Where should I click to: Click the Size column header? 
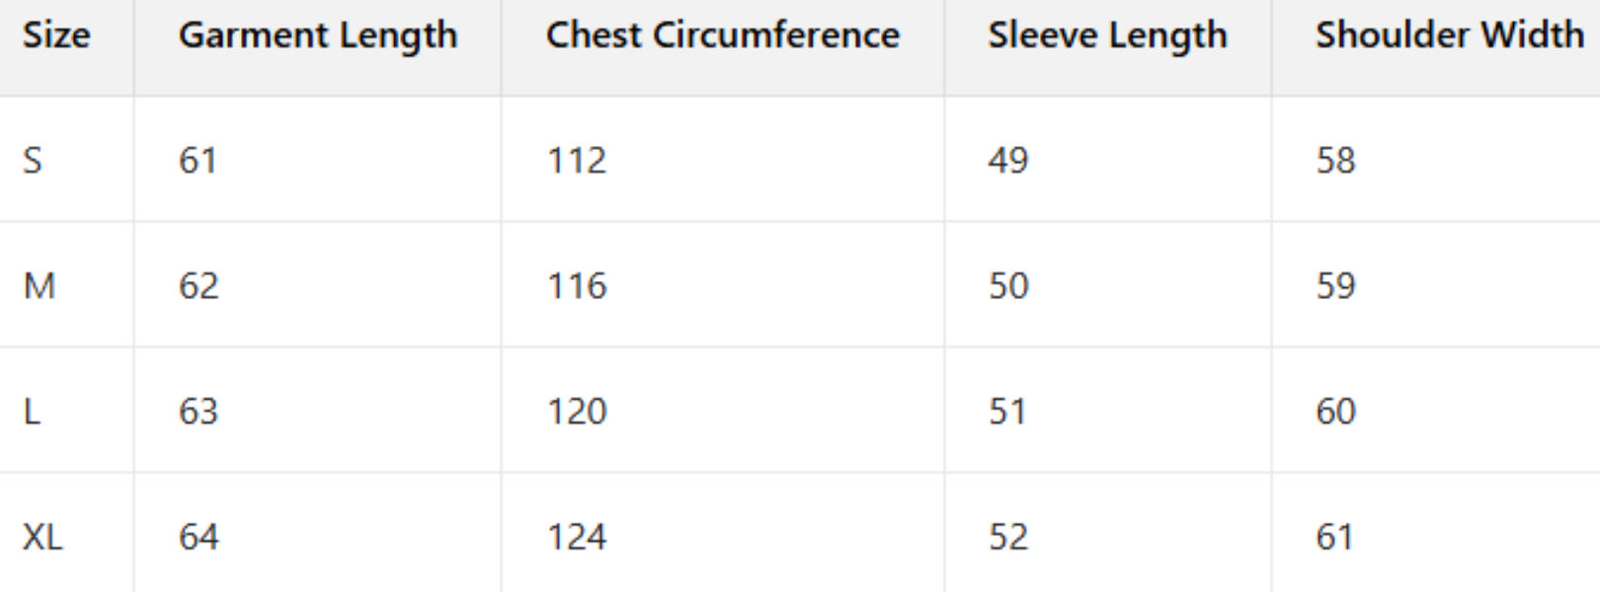coord(56,36)
